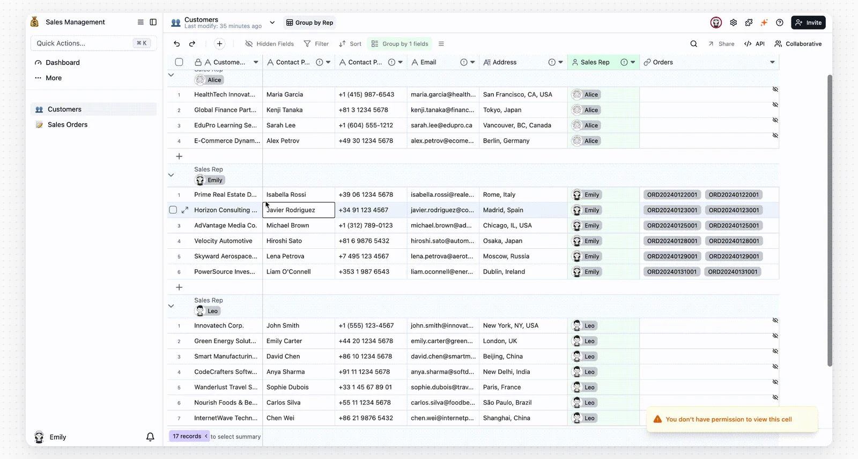Click in the Quick Actions search field
The width and height of the screenshot is (858, 459).
pos(94,43)
